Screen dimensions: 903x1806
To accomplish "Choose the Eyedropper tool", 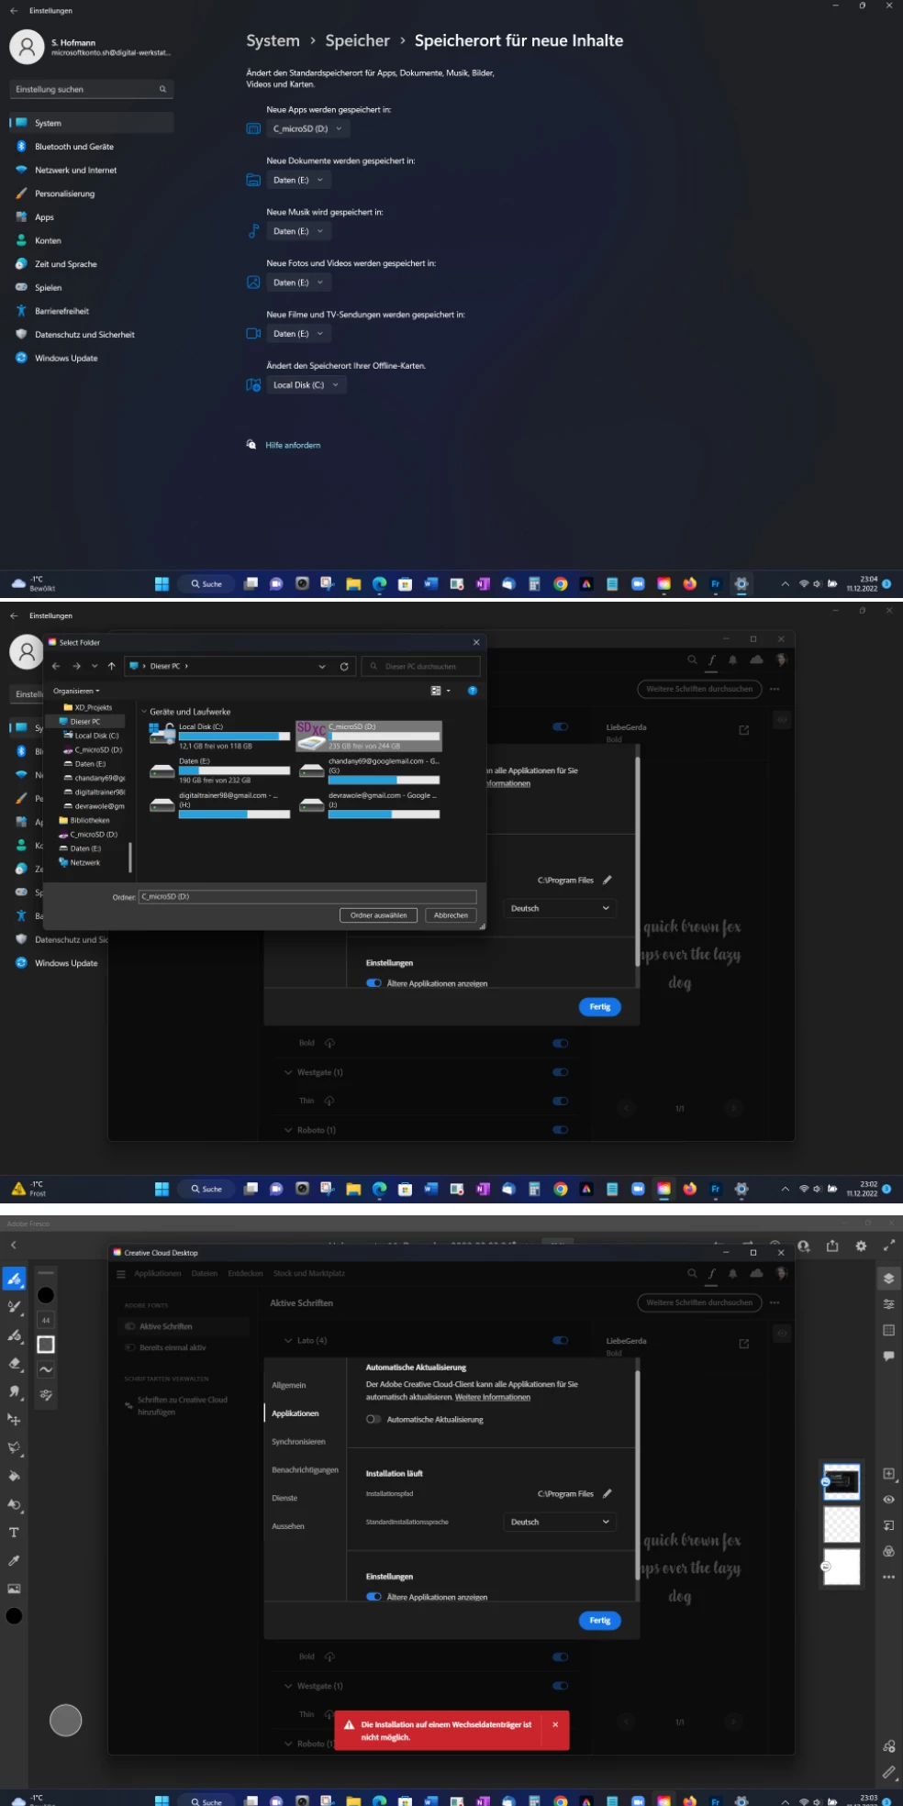I will click(15, 1560).
